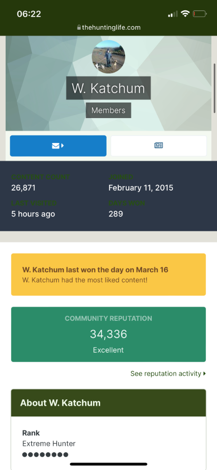Tap the cellular signal bars icon

click(173, 14)
